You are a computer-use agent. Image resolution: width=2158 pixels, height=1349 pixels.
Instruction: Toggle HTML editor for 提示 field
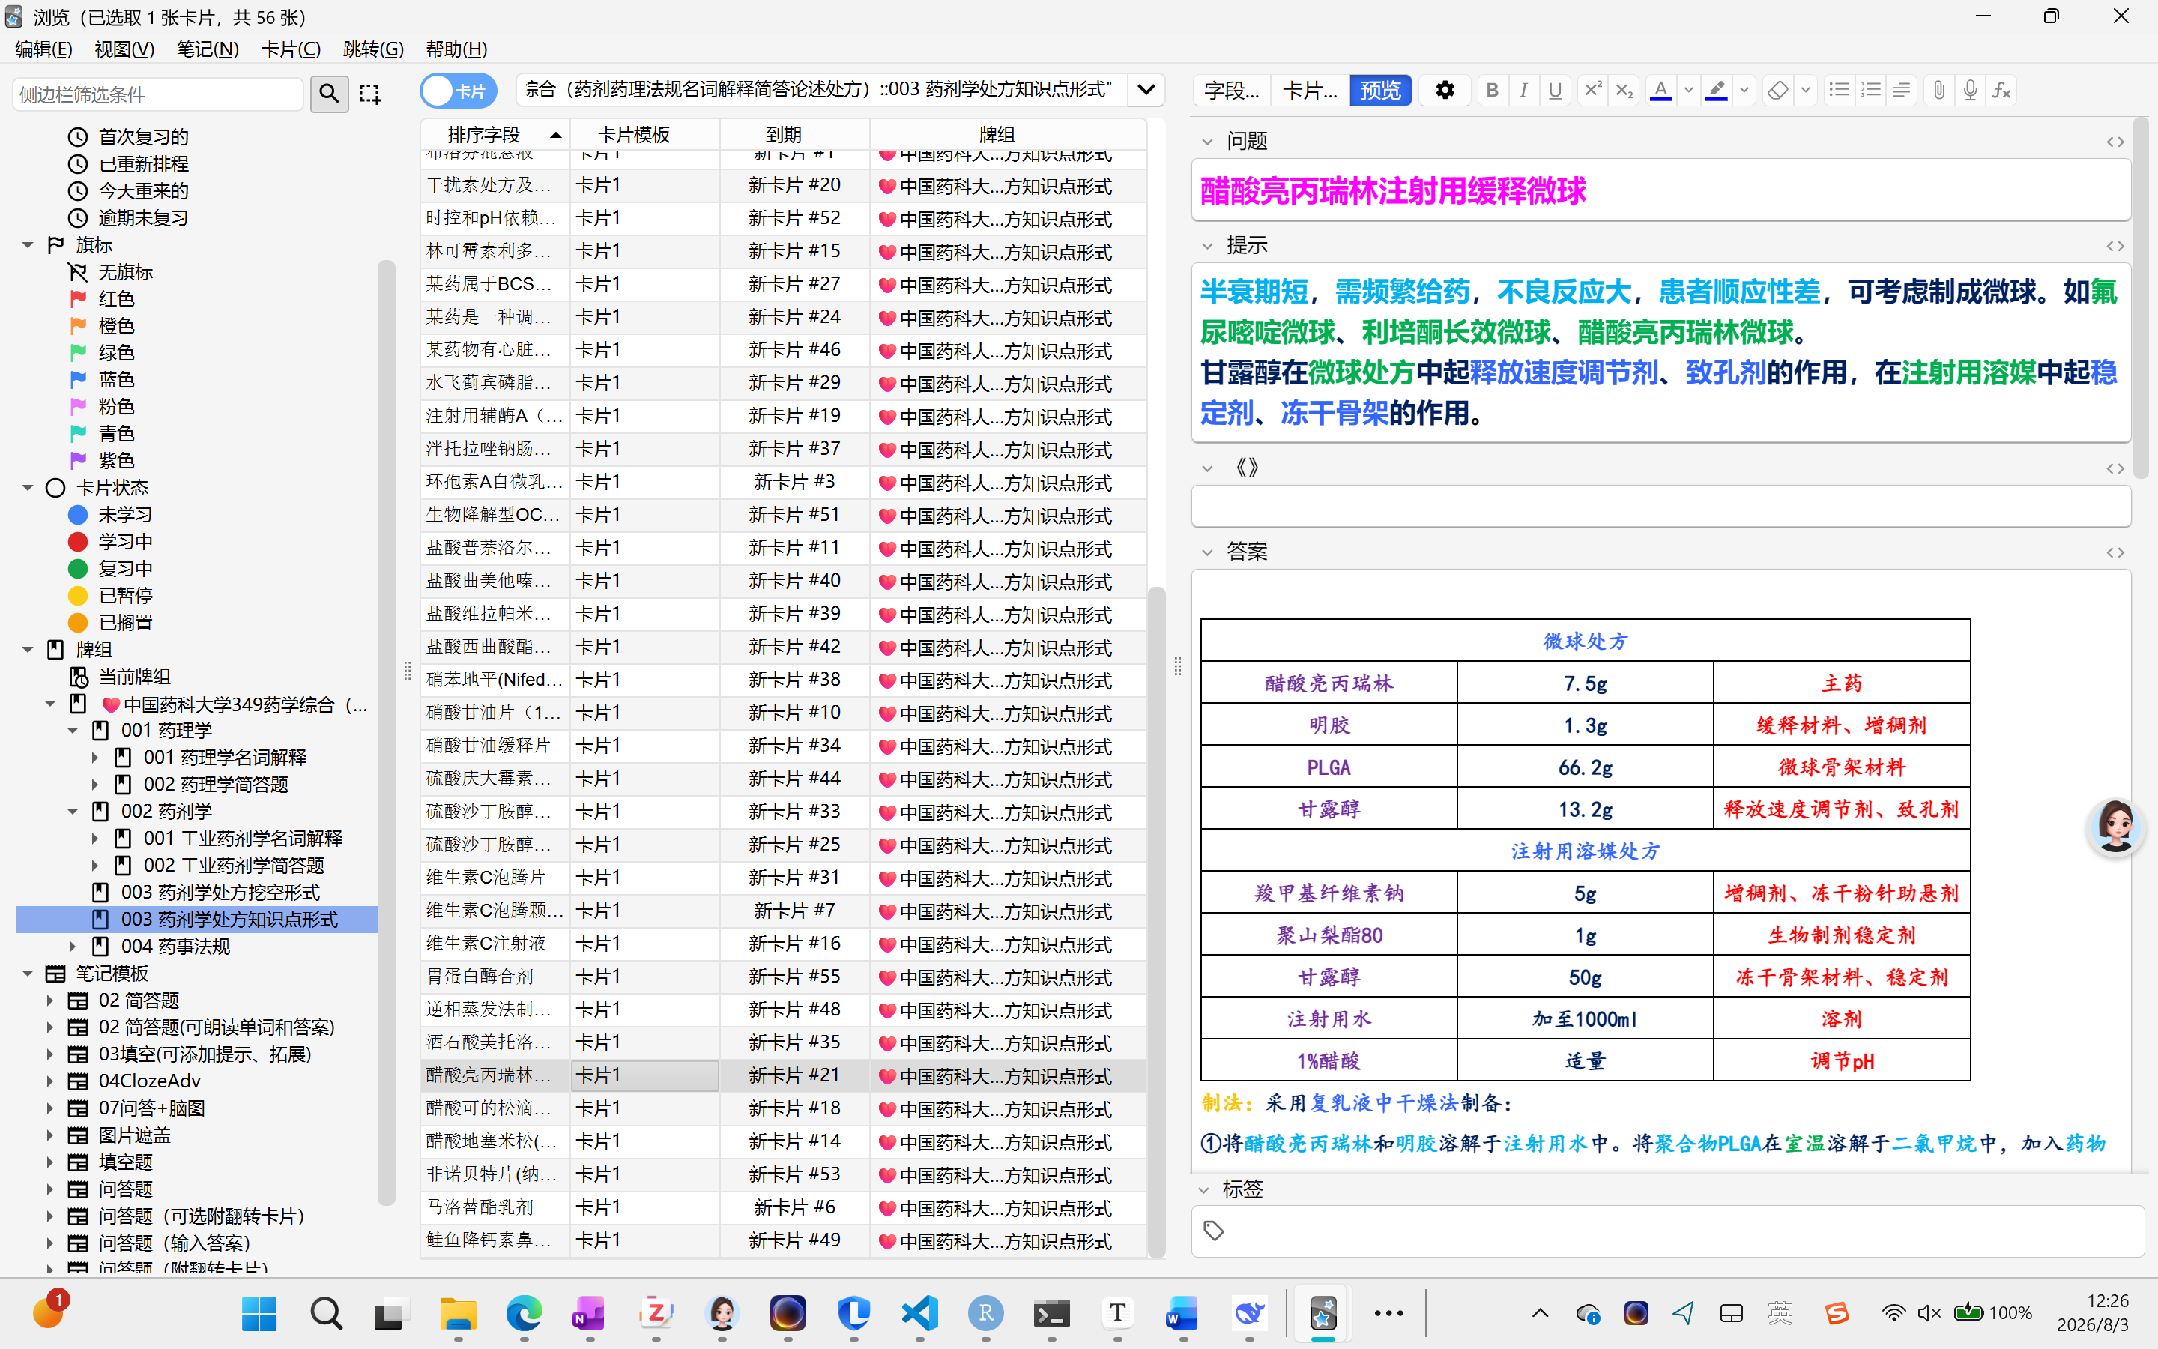(2115, 247)
